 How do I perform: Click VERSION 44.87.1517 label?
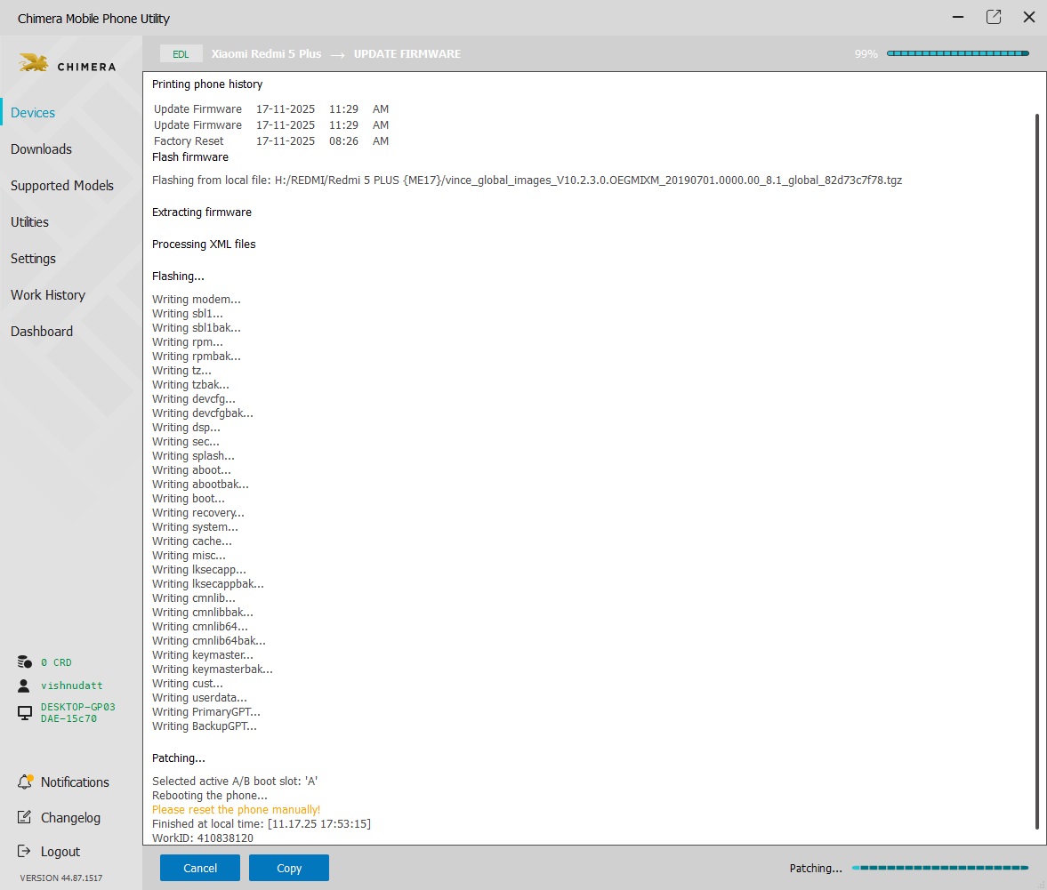point(60,878)
